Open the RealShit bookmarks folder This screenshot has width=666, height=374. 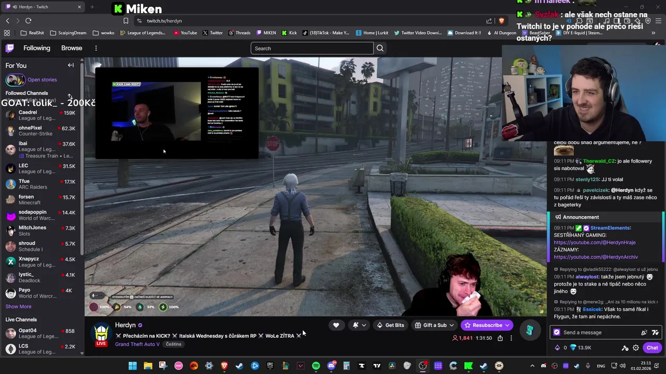click(x=32, y=33)
